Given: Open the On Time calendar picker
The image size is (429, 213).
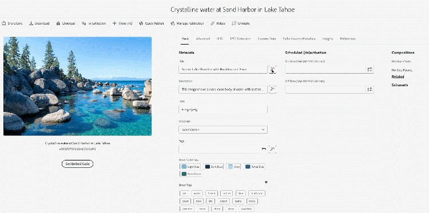Looking at the screenshot, I should [370, 69].
